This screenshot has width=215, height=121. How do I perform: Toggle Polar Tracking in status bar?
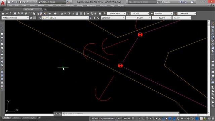(x=147, y=118)
